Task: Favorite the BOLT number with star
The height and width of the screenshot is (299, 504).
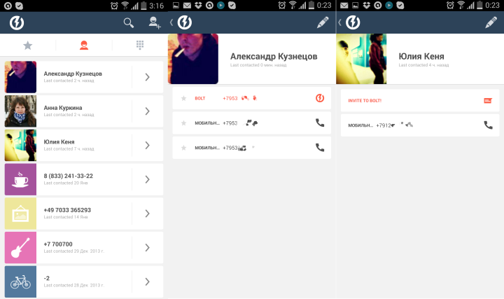Action: click(x=183, y=98)
